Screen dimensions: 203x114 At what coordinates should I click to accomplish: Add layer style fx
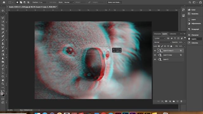click(x=162, y=101)
